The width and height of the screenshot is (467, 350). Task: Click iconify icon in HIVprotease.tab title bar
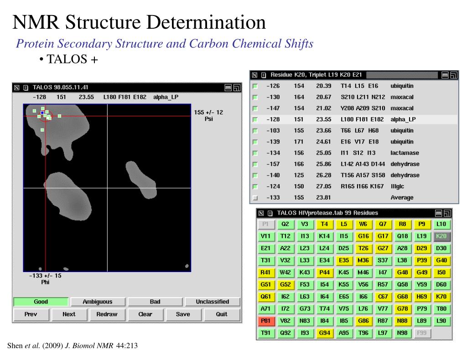tap(438, 213)
